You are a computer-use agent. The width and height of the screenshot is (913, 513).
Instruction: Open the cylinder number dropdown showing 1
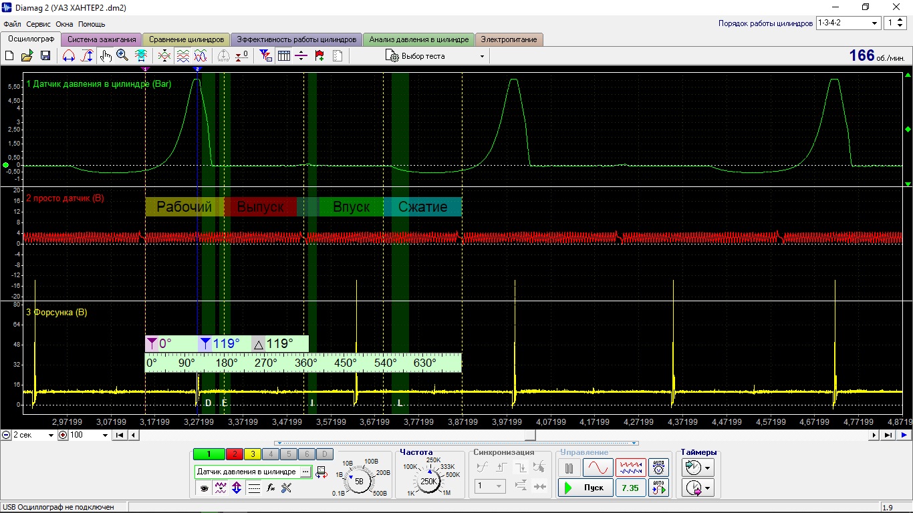coord(895,23)
